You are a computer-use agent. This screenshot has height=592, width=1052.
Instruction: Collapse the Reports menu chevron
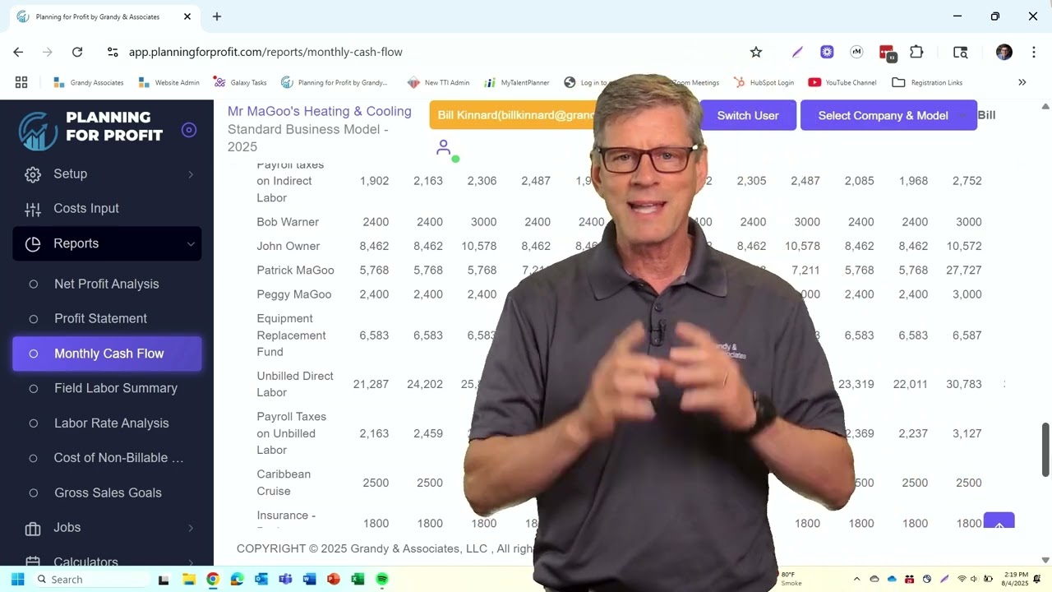(191, 243)
